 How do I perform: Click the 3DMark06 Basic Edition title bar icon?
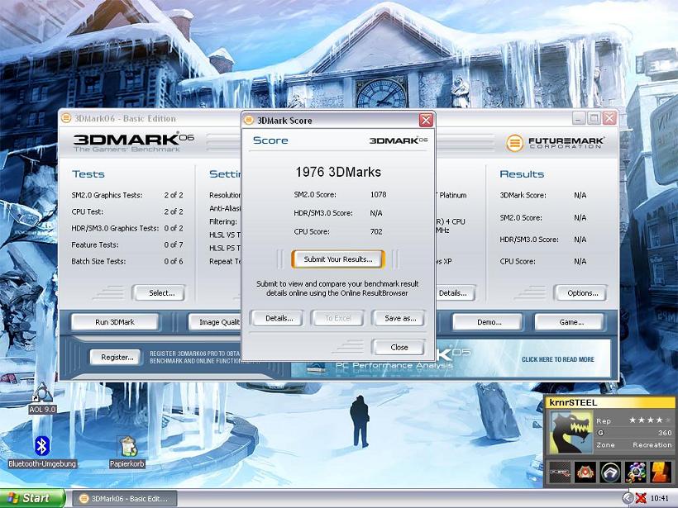65,118
